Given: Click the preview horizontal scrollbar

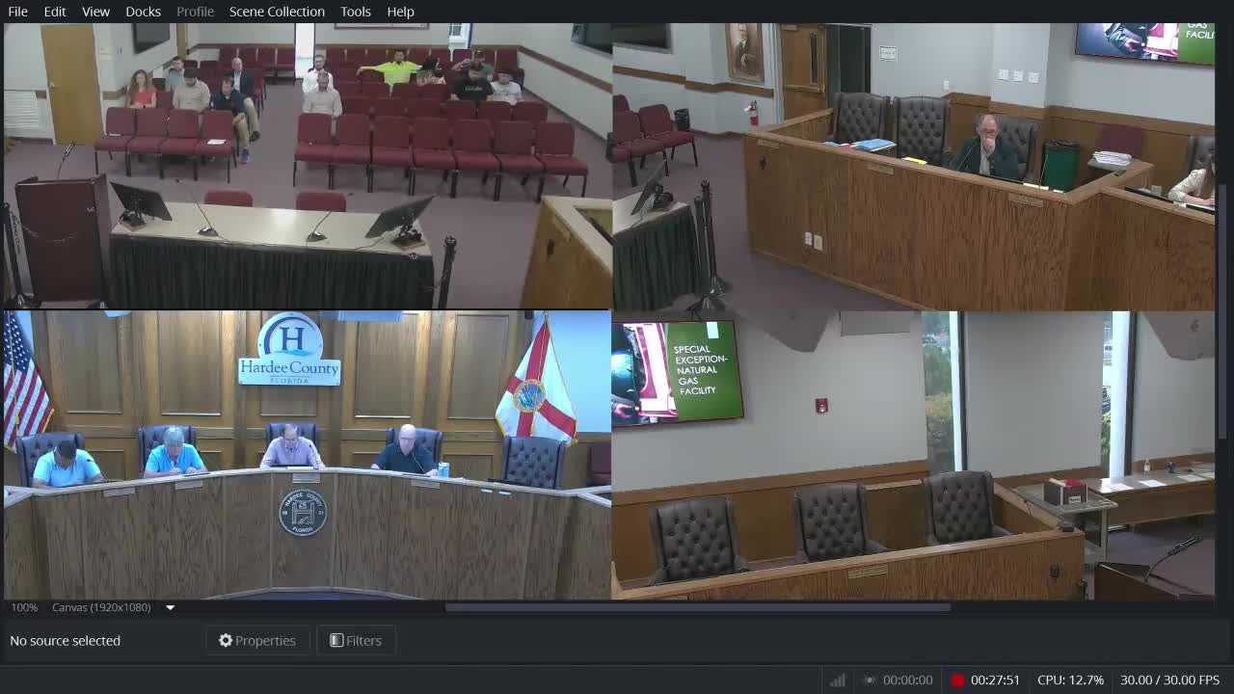Looking at the screenshot, I should [698, 607].
